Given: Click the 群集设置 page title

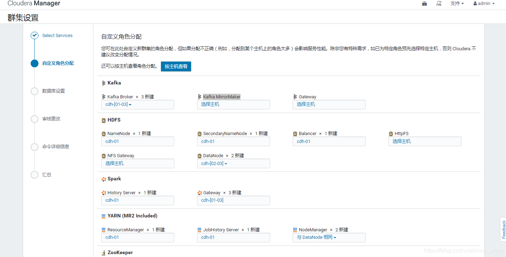Looking at the screenshot, I should click(x=23, y=18).
